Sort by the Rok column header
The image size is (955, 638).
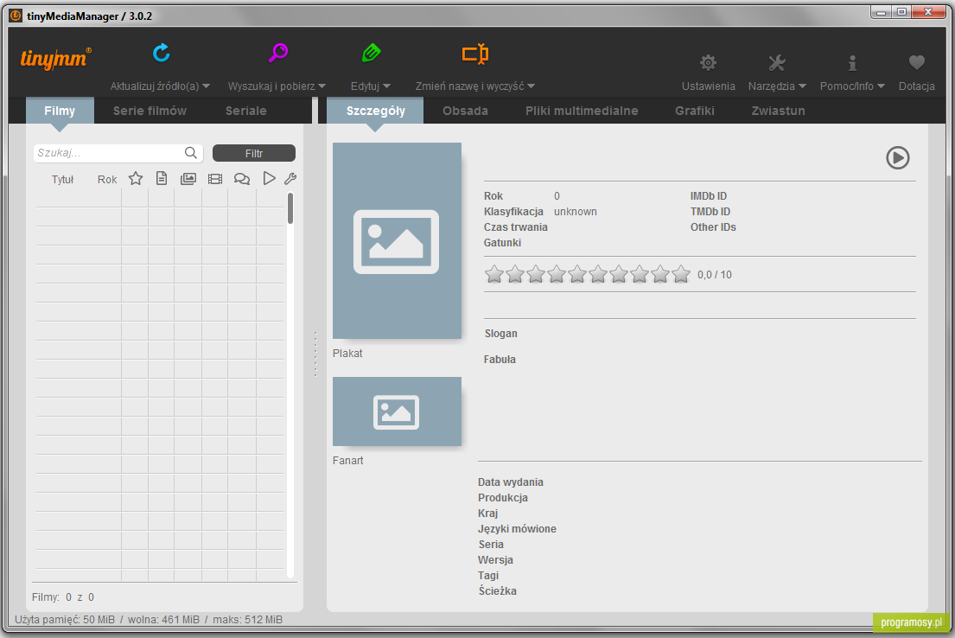107,180
